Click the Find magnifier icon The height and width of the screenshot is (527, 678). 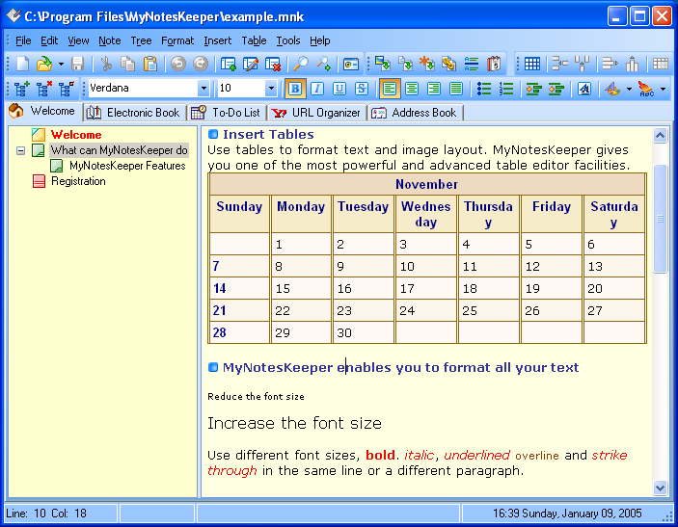tap(301, 65)
